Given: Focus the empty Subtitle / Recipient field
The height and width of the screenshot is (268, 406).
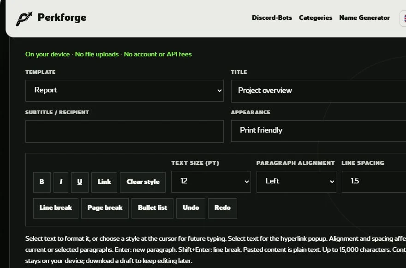Looking at the screenshot, I should point(124,131).
